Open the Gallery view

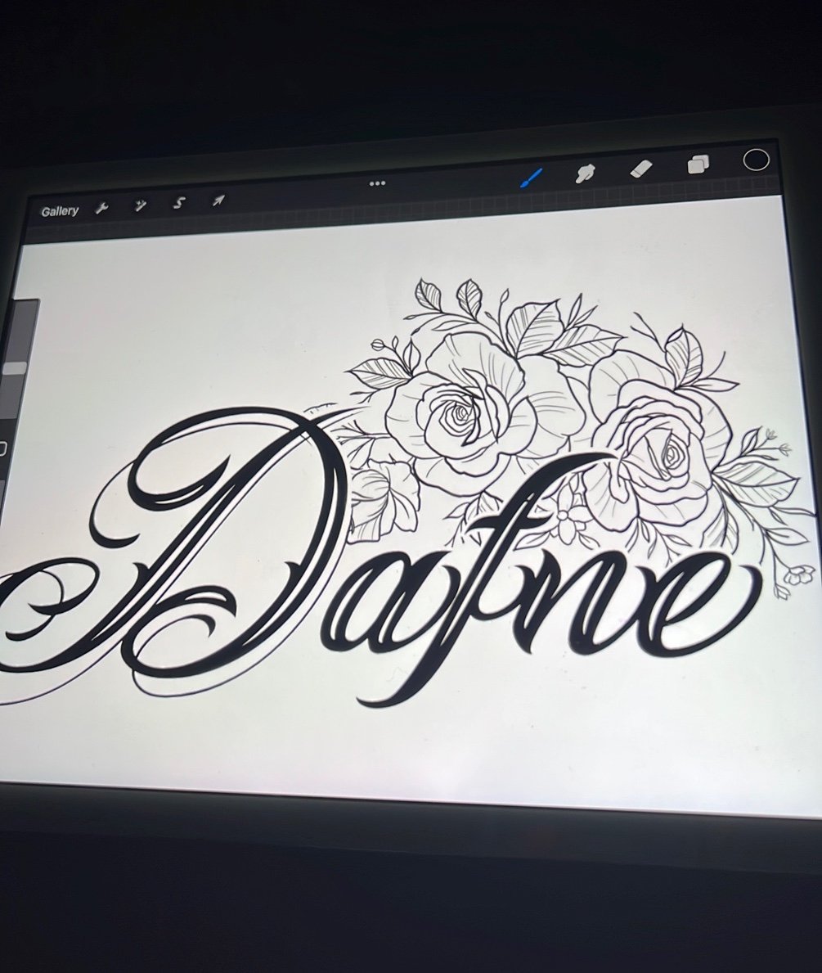(60, 211)
